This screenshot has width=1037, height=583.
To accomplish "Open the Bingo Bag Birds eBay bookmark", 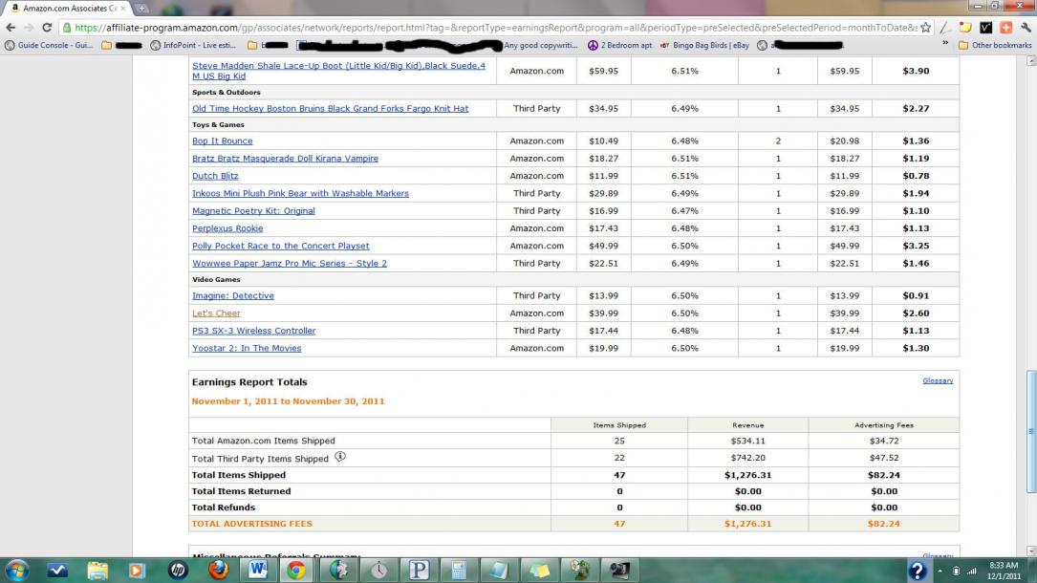I will click(704, 46).
